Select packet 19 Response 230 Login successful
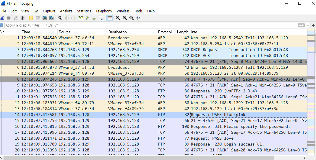 (154, 144)
